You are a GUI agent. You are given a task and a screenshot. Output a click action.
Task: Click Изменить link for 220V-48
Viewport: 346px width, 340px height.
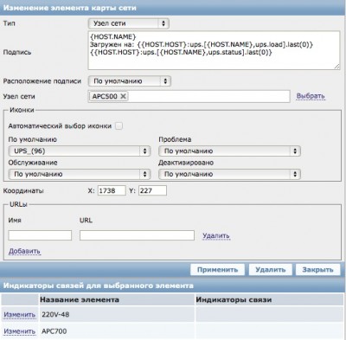(x=19, y=315)
